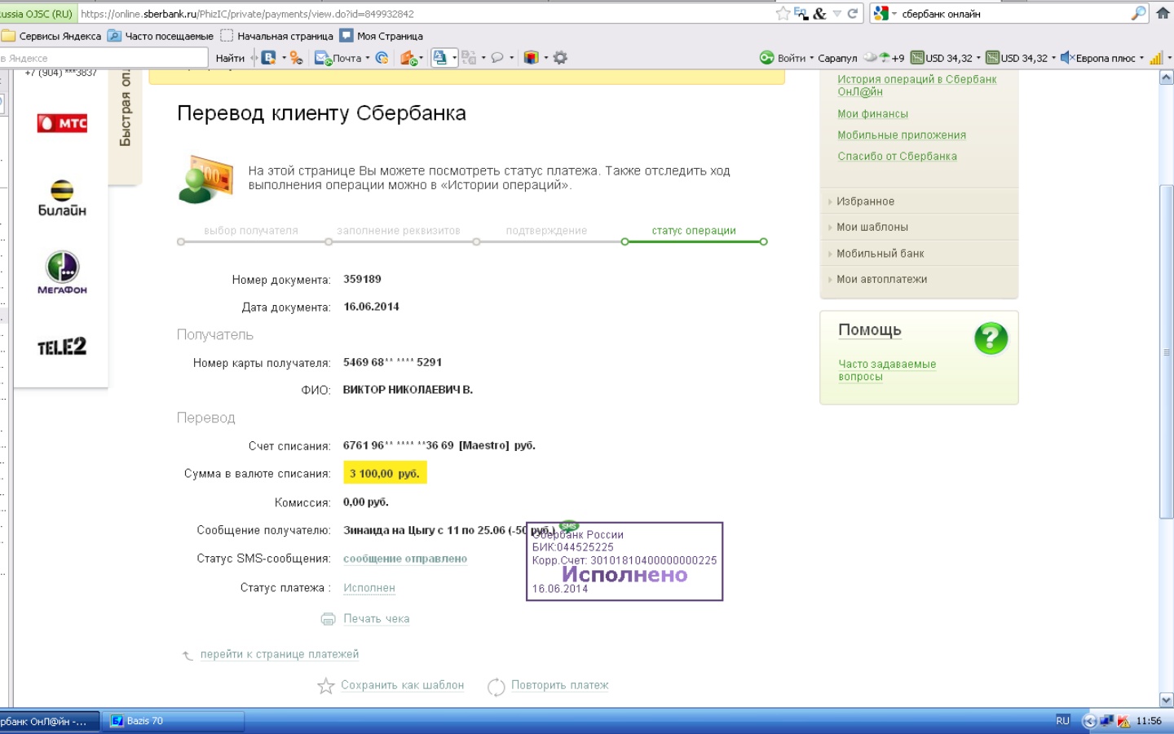Click перейти к странице платежей link
Image resolution: width=1174 pixels, height=734 pixels.
pos(280,654)
